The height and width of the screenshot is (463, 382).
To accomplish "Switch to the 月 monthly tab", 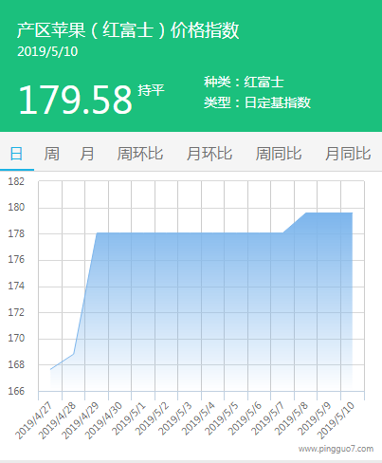I will (87, 154).
